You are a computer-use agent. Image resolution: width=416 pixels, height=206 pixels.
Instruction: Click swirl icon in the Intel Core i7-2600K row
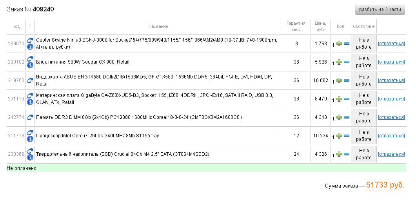(x=30, y=133)
